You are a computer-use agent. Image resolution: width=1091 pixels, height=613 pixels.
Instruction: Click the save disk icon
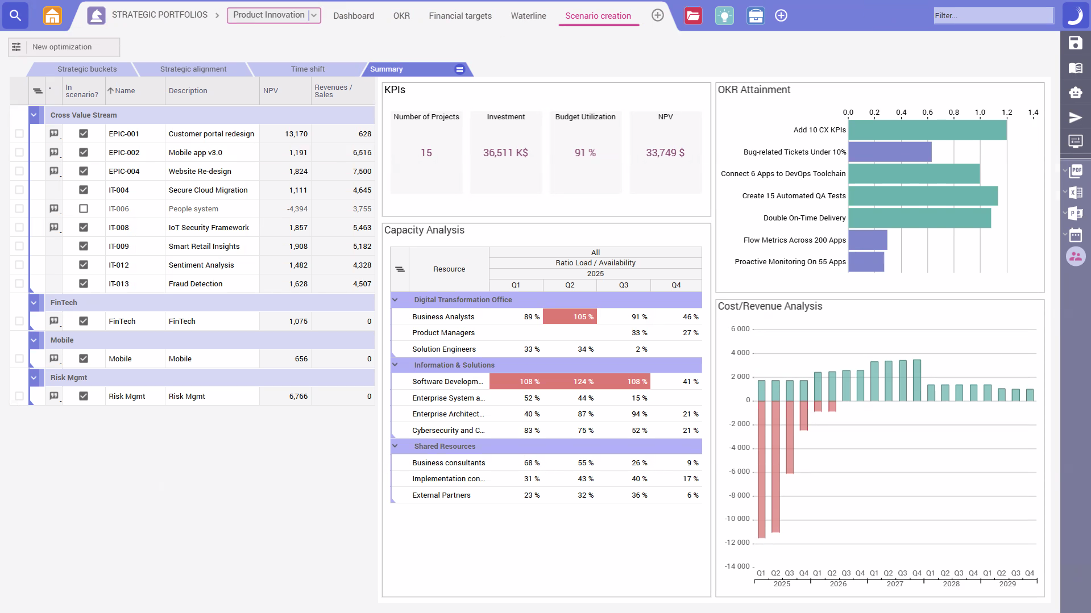coord(1075,43)
